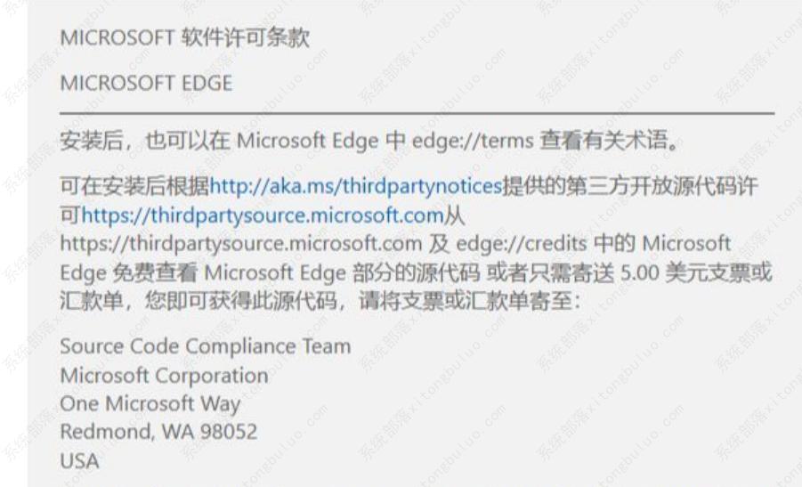Click the horizontal divider under the headings
The height and width of the screenshot is (487, 802).
[x=417, y=114]
